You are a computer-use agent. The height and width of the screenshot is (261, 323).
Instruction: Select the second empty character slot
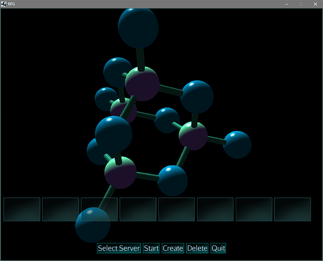(60, 209)
